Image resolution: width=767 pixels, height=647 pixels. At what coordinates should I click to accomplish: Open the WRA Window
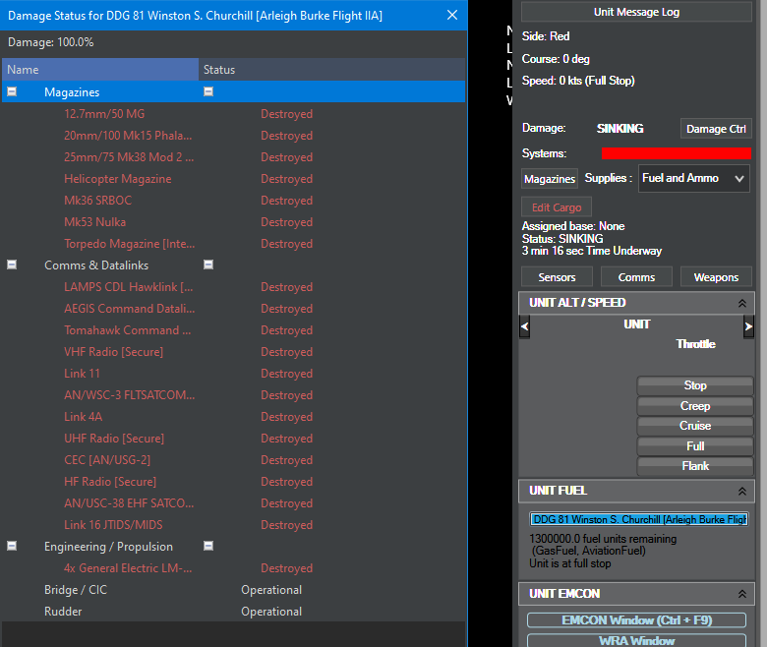point(636,640)
